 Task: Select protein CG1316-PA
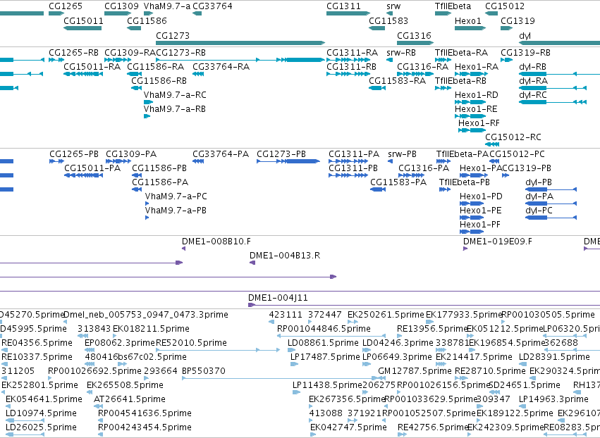click(424, 168)
